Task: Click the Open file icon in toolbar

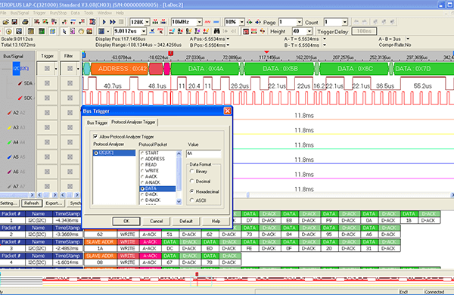Action: click(5, 22)
